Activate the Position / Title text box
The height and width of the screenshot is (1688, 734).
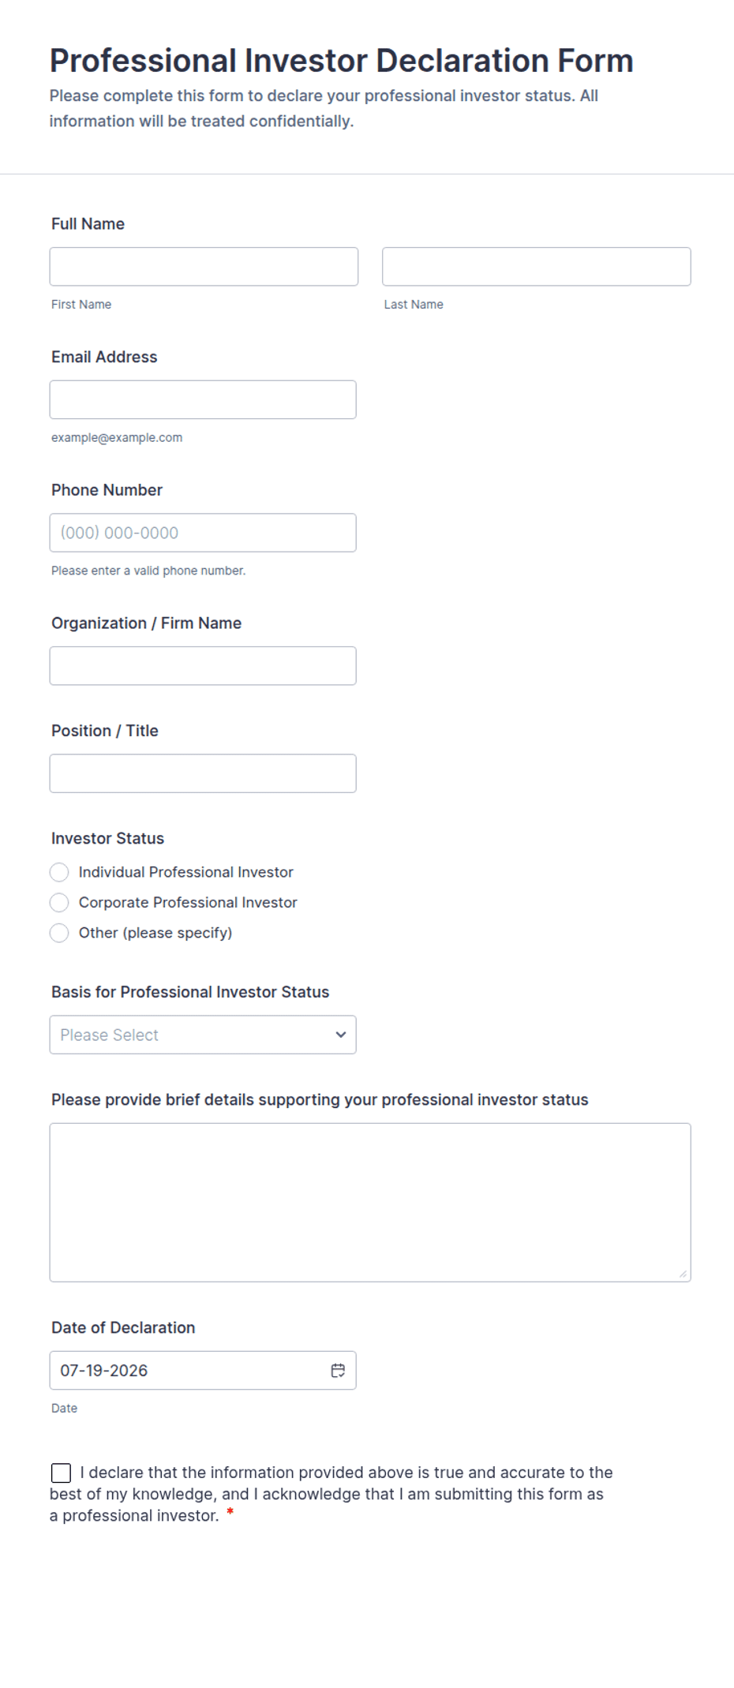click(x=203, y=773)
